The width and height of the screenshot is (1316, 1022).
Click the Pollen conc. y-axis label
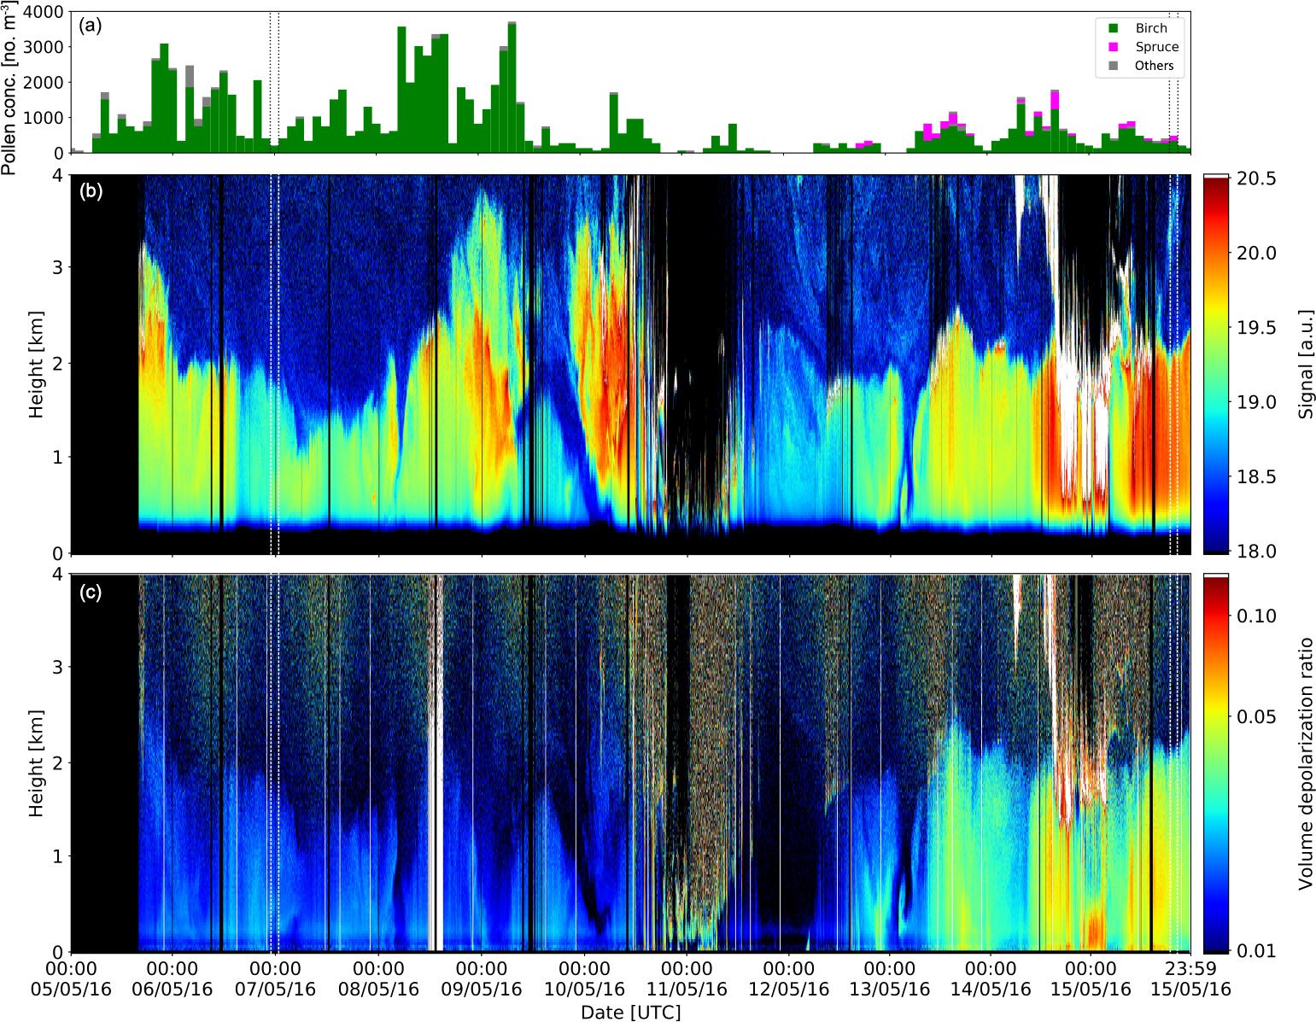[x=9, y=88]
